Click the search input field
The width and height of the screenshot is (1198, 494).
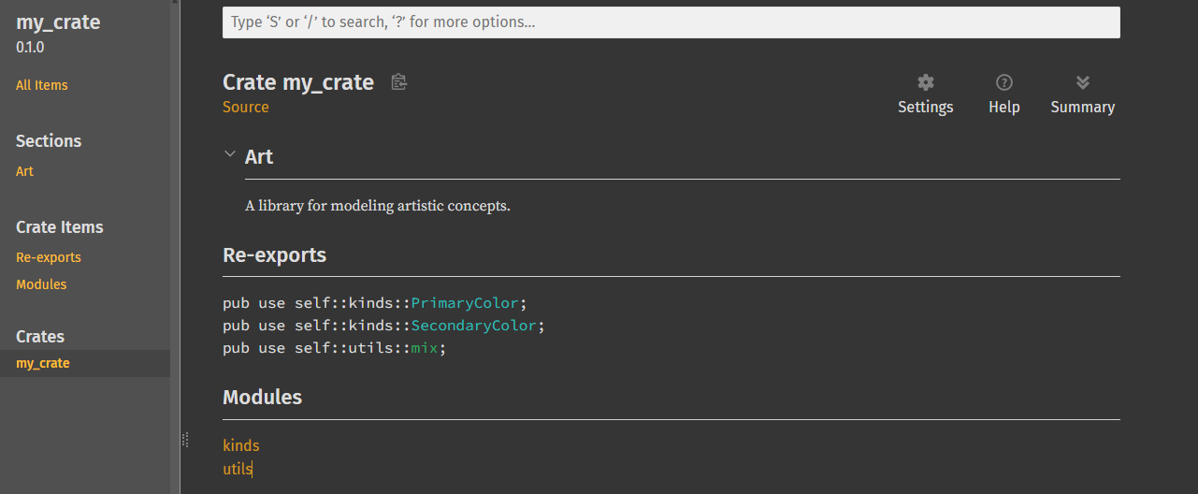coord(671,22)
